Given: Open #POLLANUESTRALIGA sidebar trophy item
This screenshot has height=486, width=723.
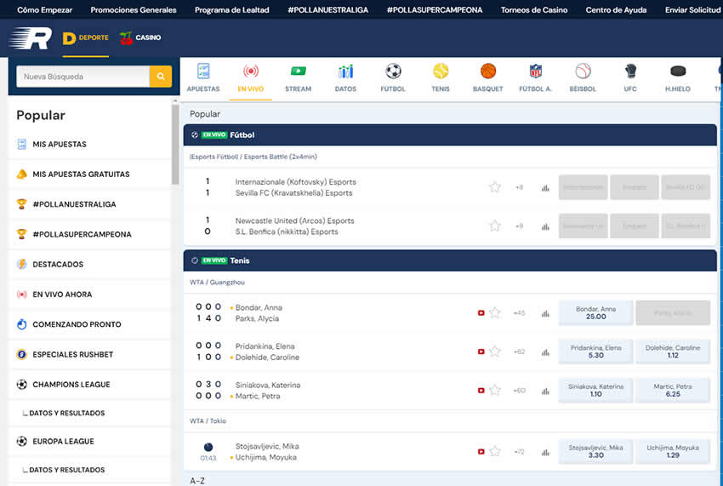Looking at the screenshot, I should (89, 204).
